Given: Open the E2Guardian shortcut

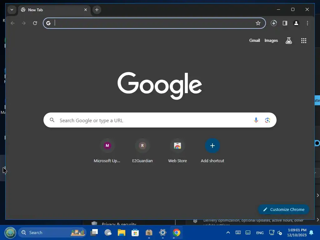Looking at the screenshot, I should coord(142,151).
